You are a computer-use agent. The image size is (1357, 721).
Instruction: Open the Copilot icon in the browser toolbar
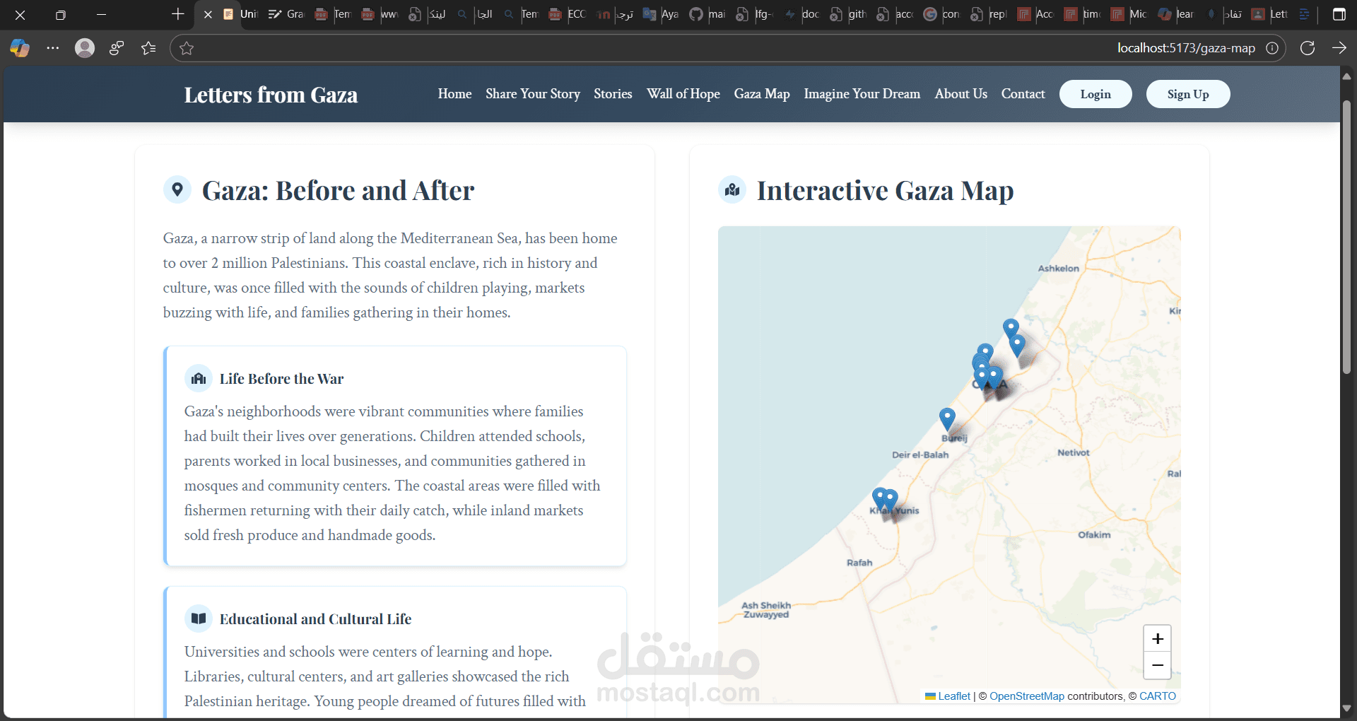click(20, 48)
